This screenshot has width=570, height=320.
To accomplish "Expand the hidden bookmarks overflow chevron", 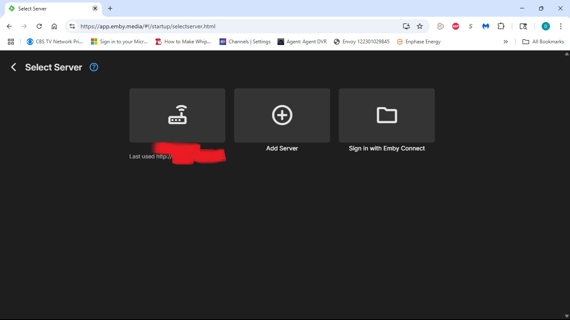I will pyautogui.click(x=506, y=42).
